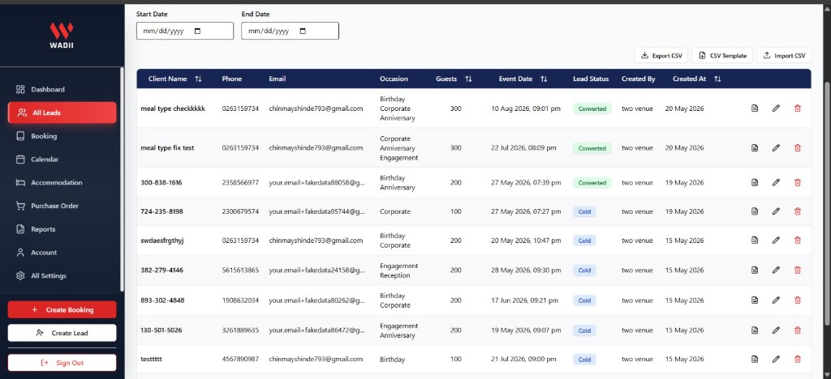
Task: Open document icon for lead 300-838-1616
Action: [x=755, y=182]
